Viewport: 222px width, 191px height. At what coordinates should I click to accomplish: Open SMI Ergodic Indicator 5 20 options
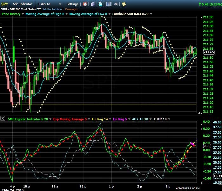click(50, 119)
